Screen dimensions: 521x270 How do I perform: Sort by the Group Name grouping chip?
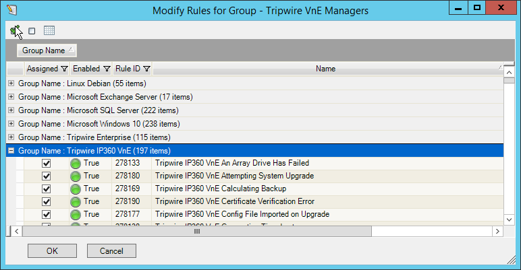[47, 50]
